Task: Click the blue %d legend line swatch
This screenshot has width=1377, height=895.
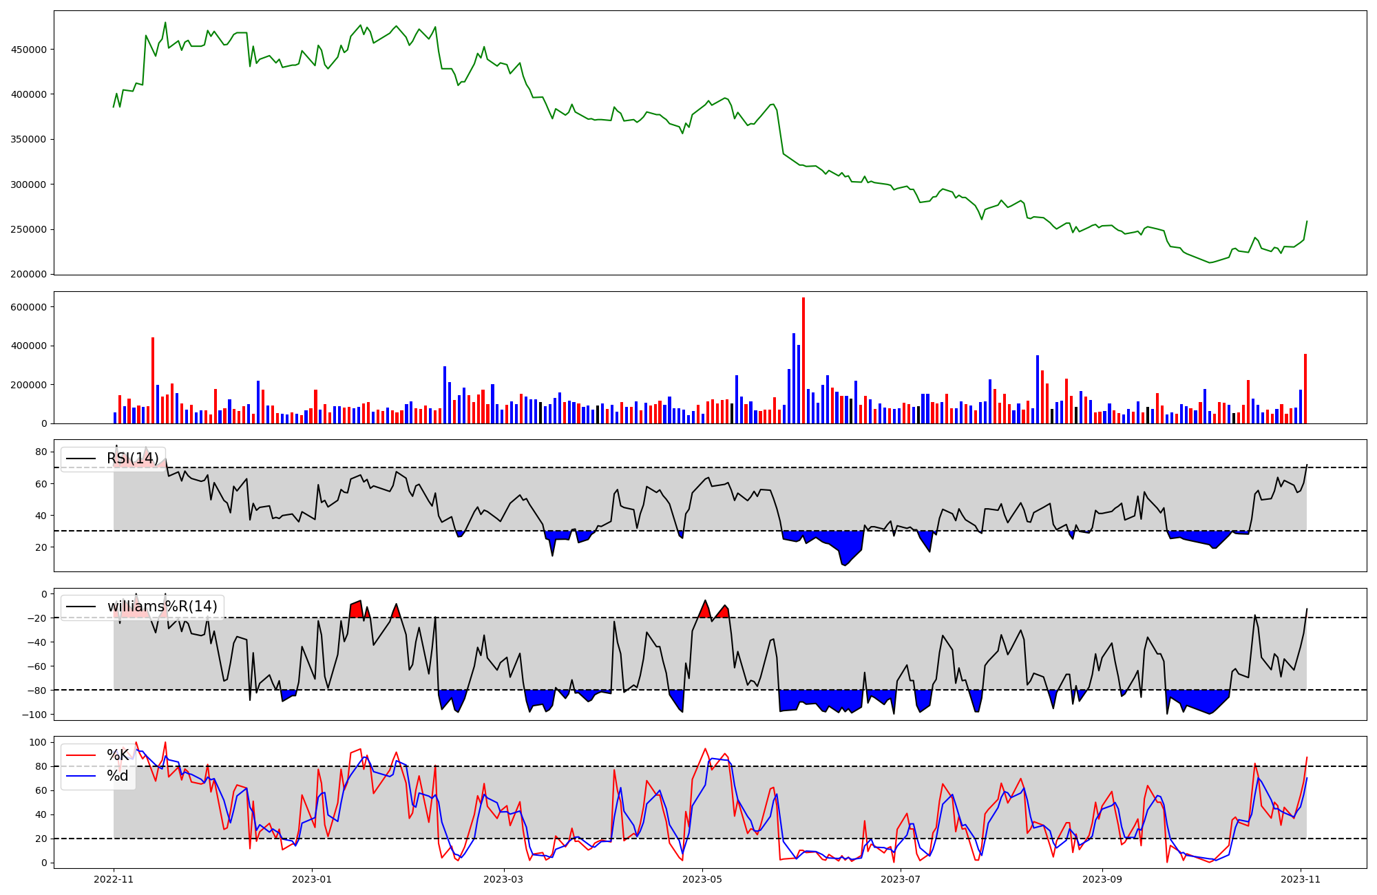Action: coord(81,777)
